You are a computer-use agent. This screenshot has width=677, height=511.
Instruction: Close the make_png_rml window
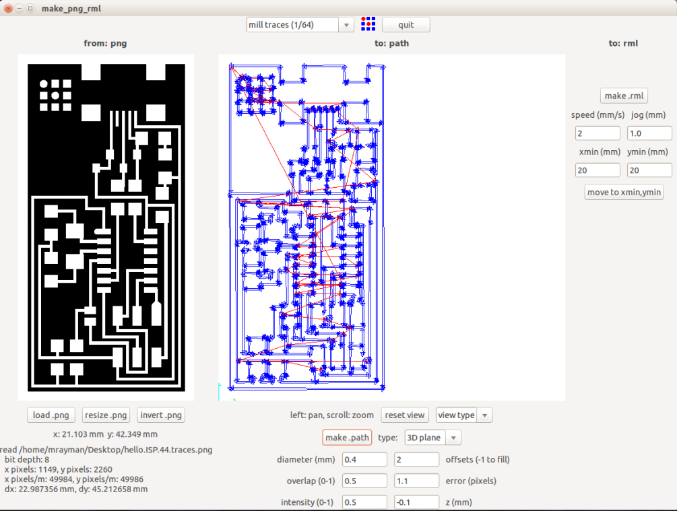point(8,8)
